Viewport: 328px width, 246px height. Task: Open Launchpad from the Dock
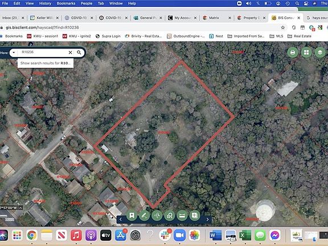click(x=17, y=235)
